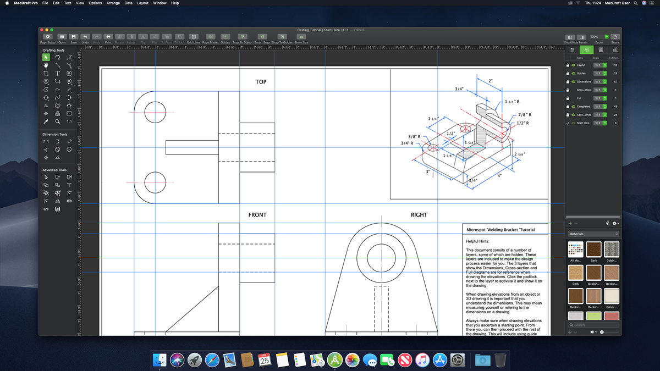Viewport: 660px width, 371px height.
Task: Click the Print toolbar icon
Action: [x=108, y=37]
